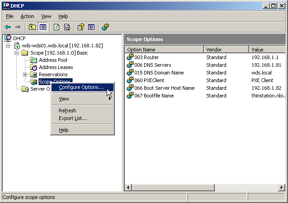Click the Reservations folder icon
288x203 pixels.
[33, 74]
